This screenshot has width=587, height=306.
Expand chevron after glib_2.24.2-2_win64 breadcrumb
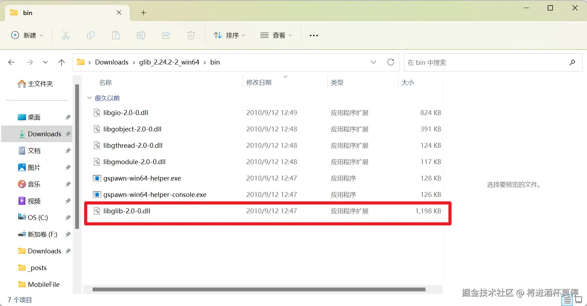tap(205, 62)
